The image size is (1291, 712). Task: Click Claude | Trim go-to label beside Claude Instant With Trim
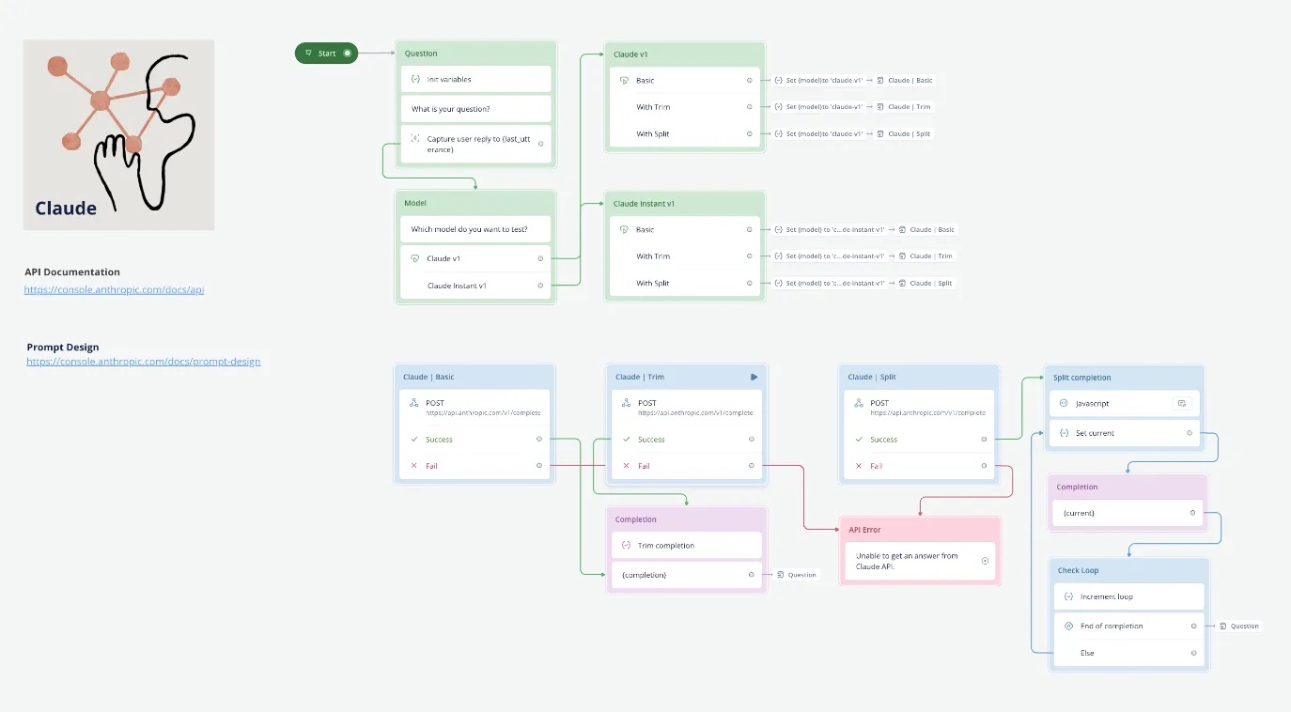tap(925, 256)
